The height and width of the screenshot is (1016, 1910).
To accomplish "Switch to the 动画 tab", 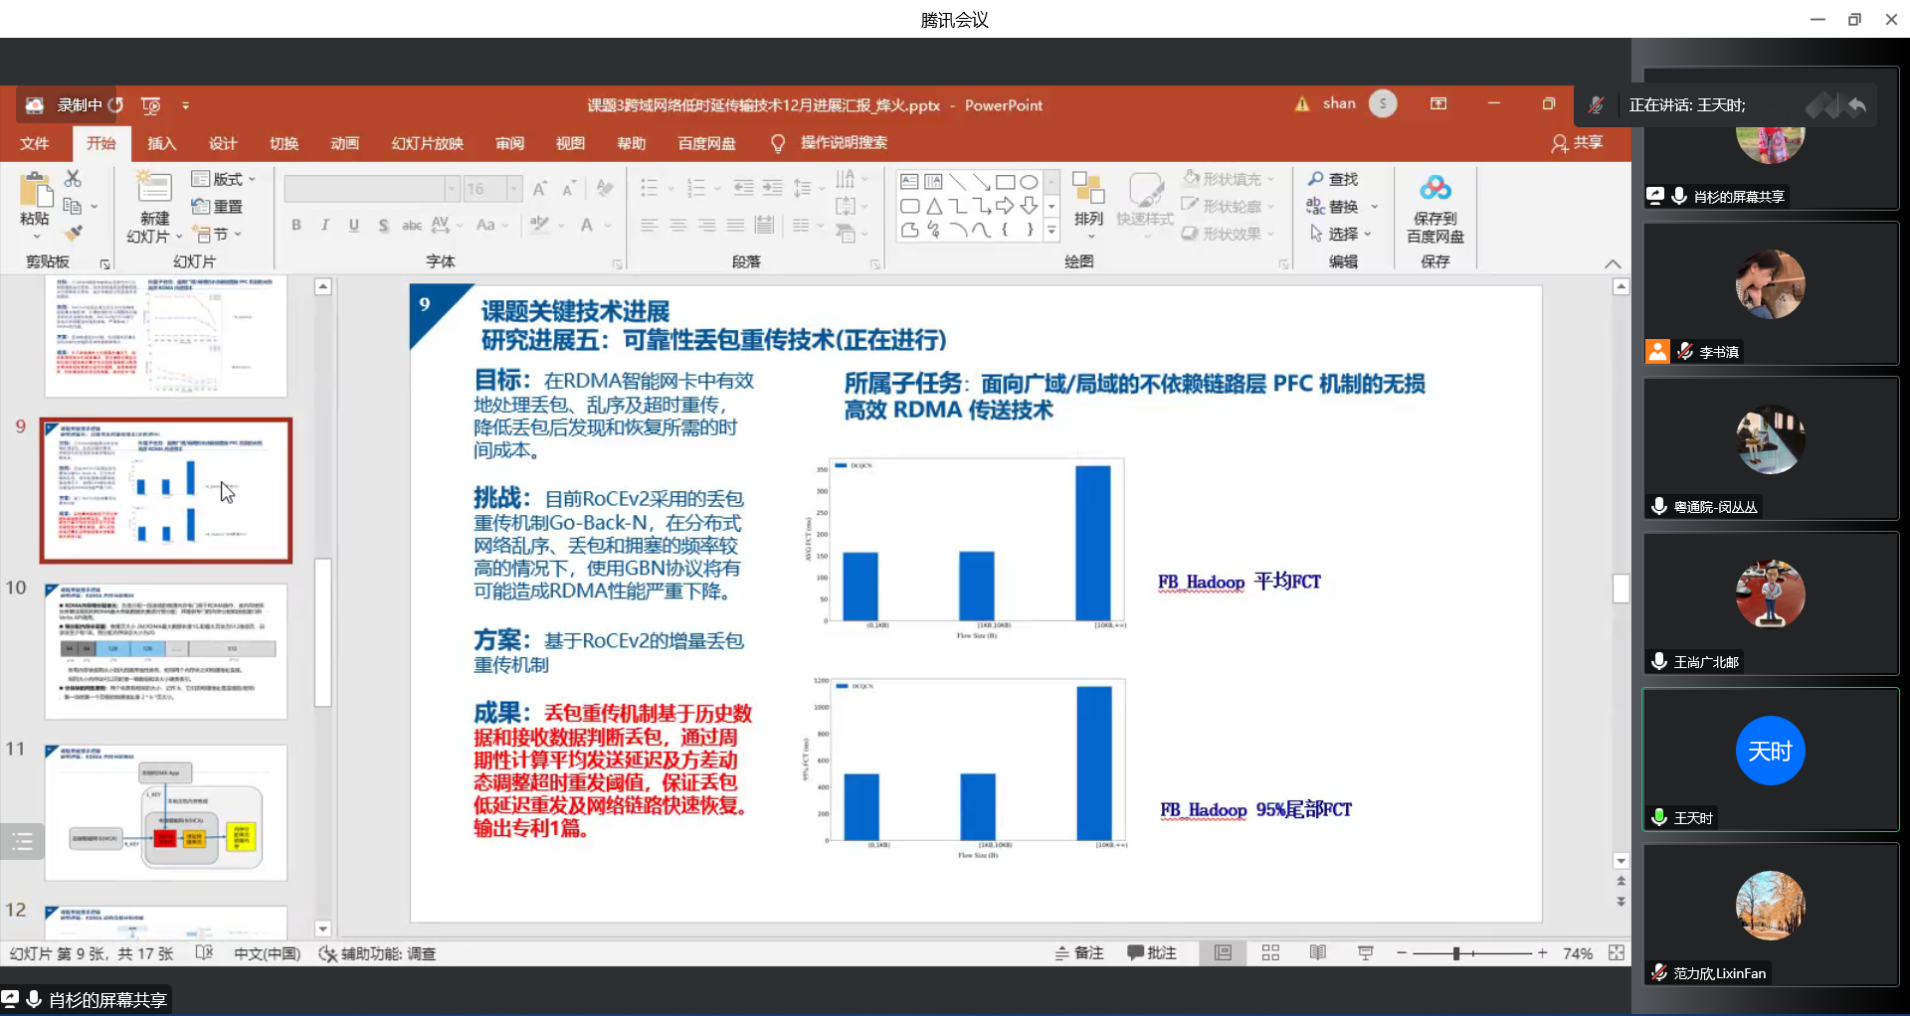I will (x=345, y=143).
